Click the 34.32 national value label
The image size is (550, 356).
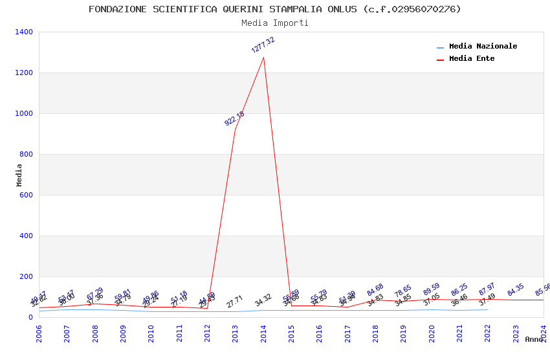click(x=263, y=300)
